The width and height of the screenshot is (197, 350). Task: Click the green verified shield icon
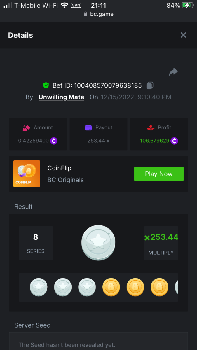pos(46,85)
